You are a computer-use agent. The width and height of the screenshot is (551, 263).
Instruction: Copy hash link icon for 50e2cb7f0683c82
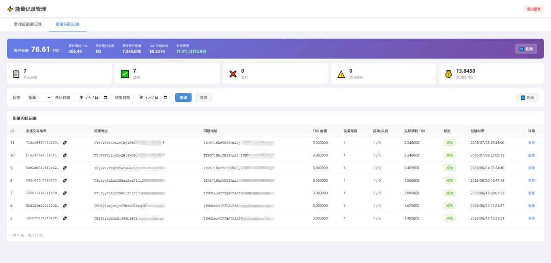tap(65, 168)
